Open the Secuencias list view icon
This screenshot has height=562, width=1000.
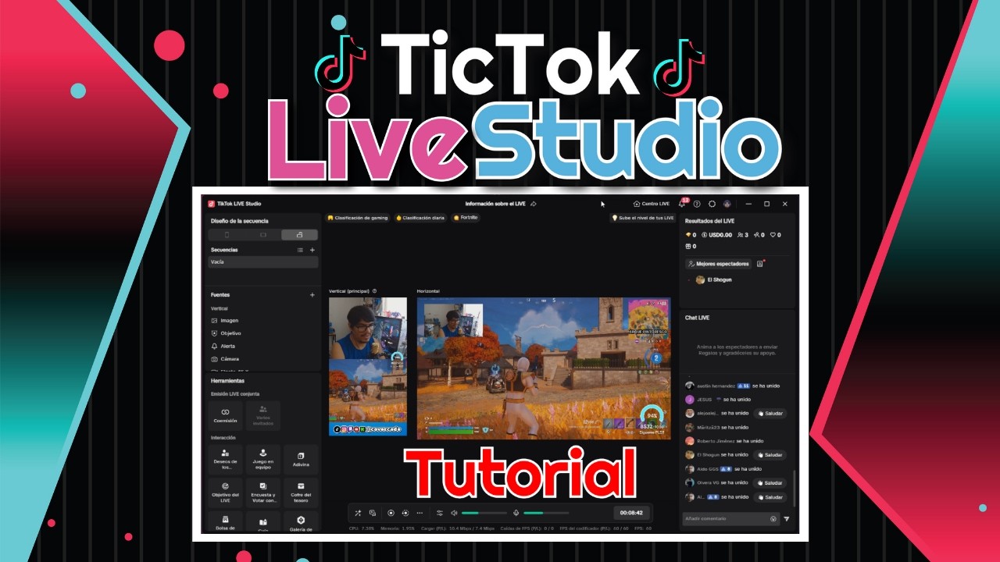300,250
